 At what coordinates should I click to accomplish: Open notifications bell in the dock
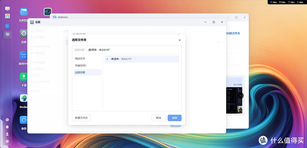7,127
